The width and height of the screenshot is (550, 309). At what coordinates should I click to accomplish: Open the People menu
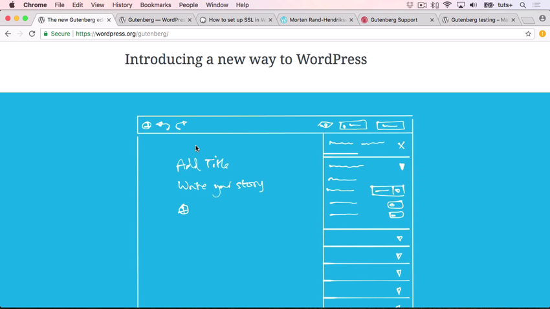188,5
